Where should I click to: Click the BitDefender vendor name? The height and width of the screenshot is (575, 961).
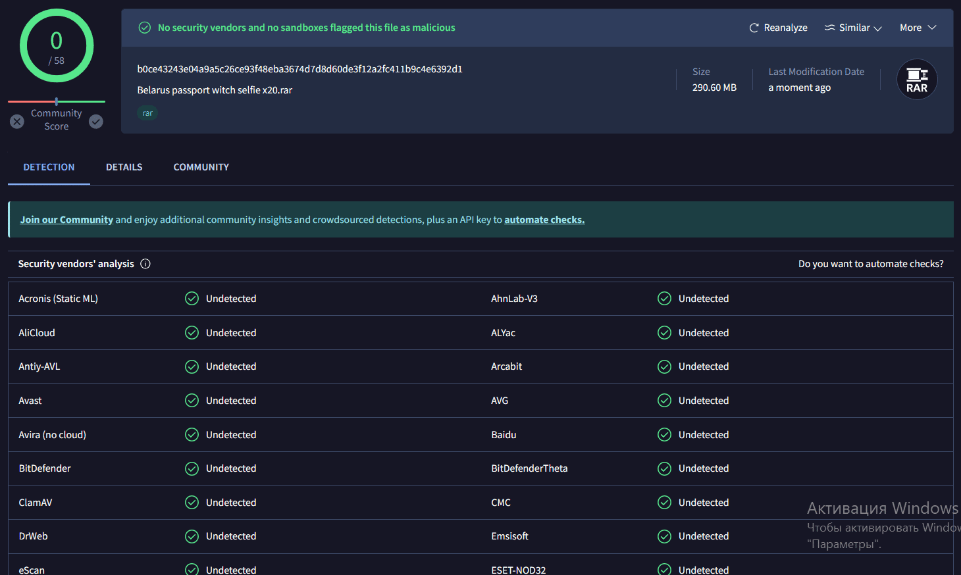click(x=45, y=468)
